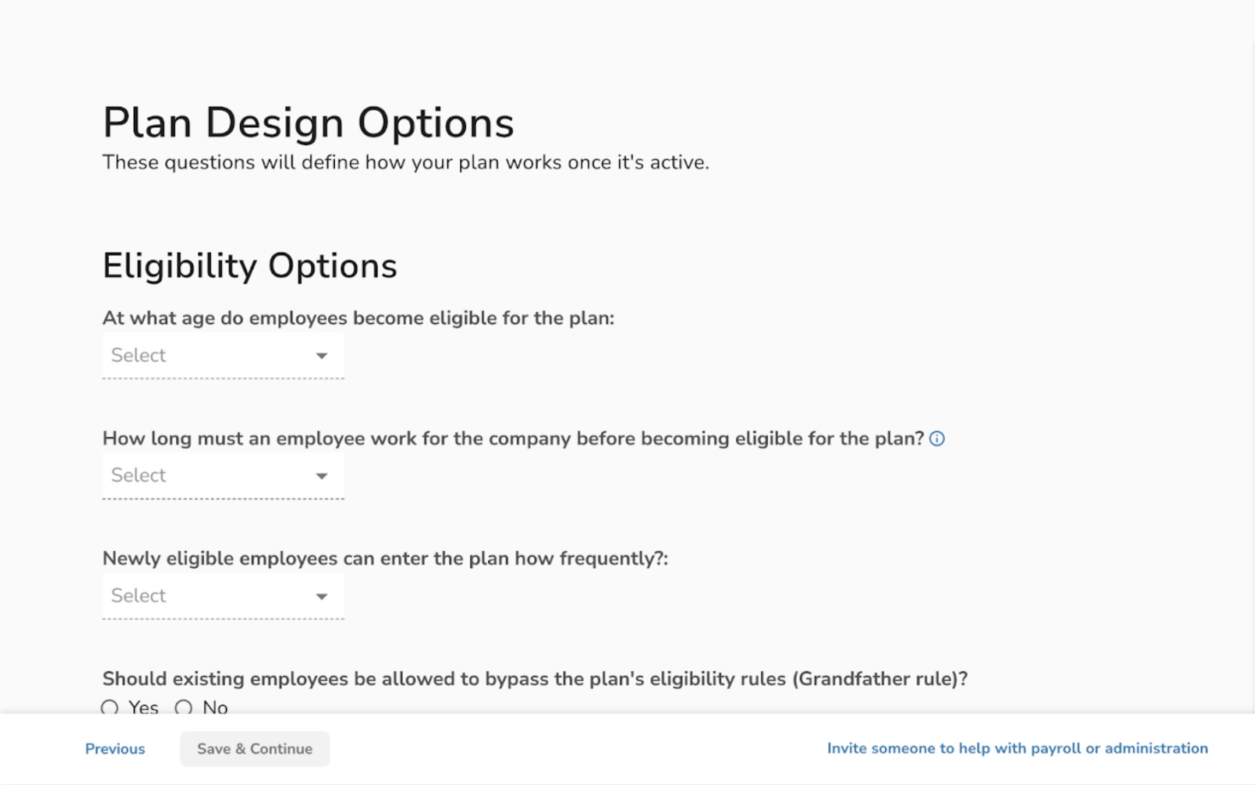Screen dimensions: 1255x785
Task: Click the Save & Continue button
Action: coord(254,748)
